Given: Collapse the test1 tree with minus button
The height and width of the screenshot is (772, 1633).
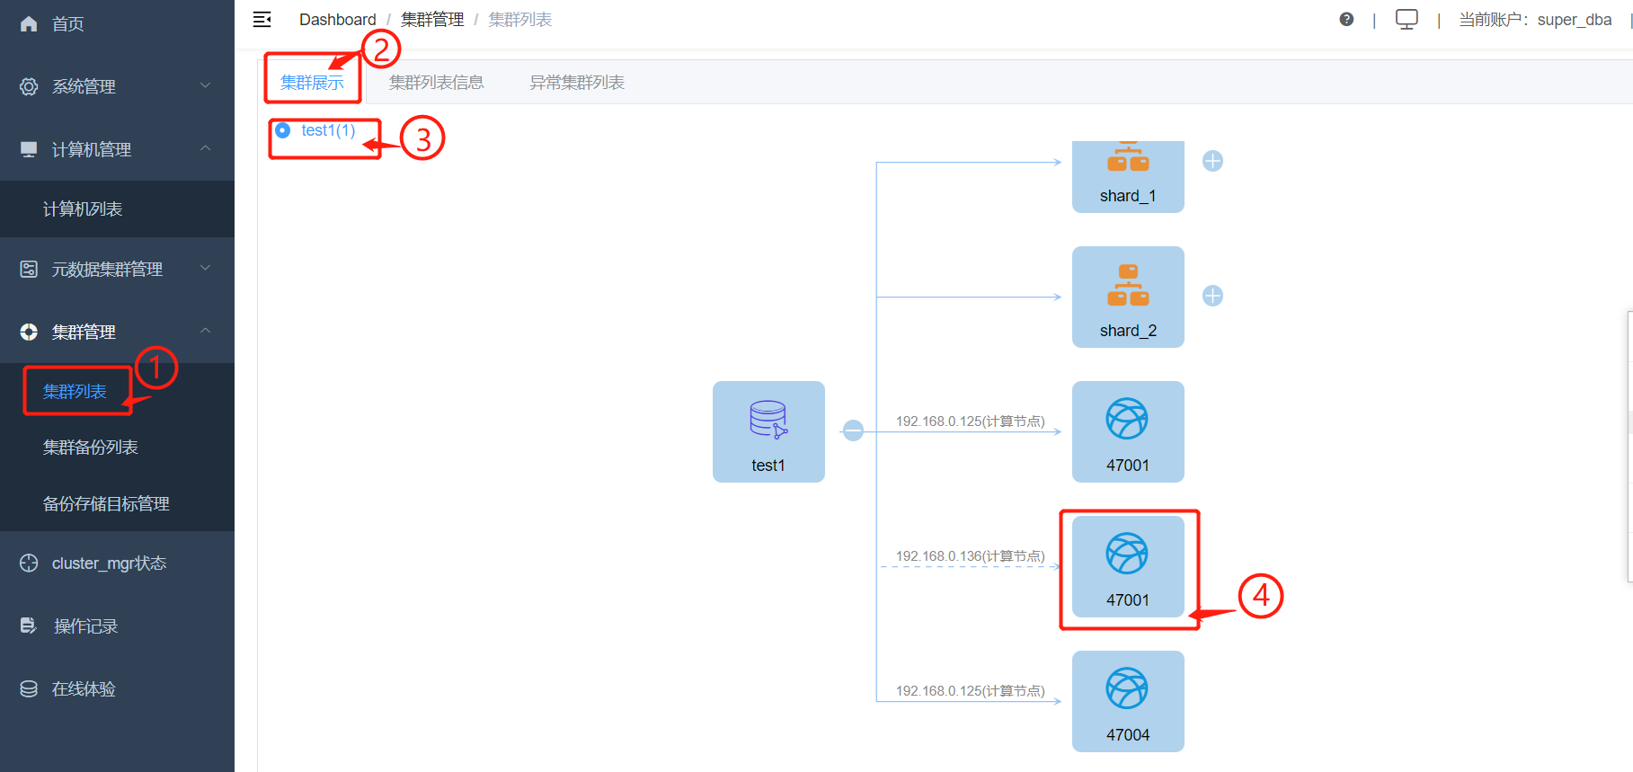Looking at the screenshot, I should 853,431.
